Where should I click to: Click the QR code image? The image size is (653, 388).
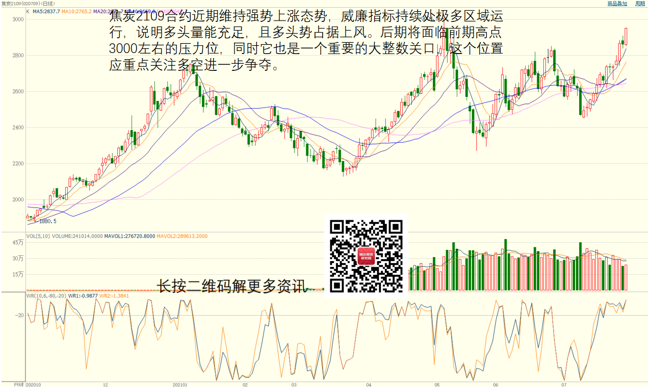tap(366, 256)
